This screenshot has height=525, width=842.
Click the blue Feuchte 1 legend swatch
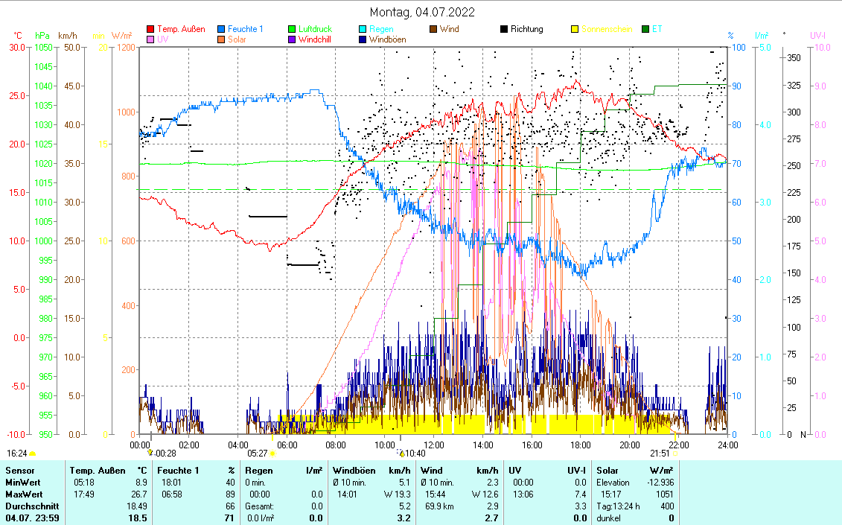(222, 30)
